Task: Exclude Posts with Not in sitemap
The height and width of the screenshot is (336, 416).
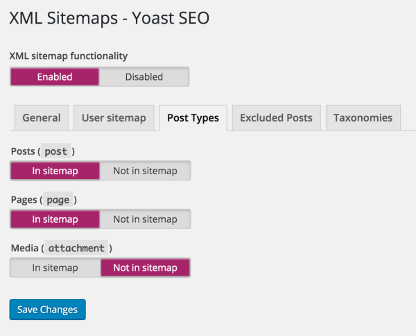Action: [x=145, y=170]
